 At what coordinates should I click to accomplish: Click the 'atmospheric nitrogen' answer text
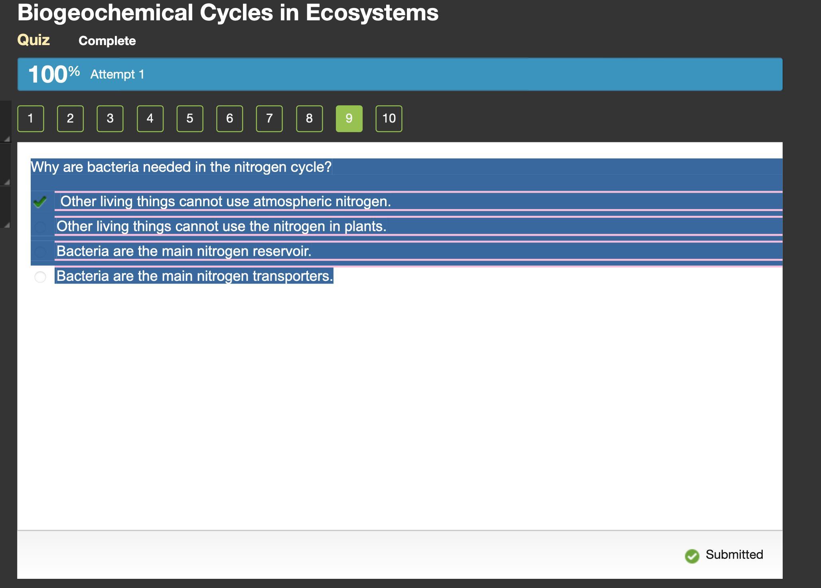225,201
